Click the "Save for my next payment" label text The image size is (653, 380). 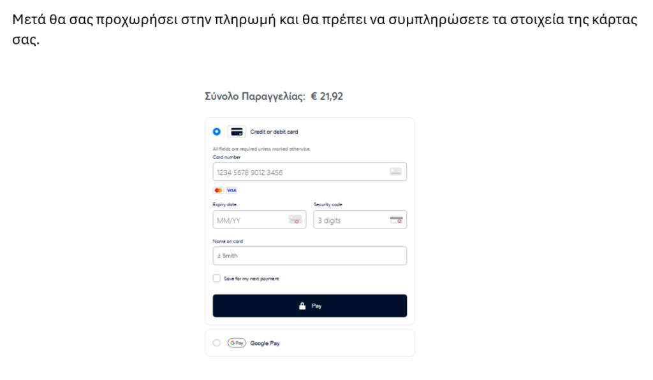251,279
